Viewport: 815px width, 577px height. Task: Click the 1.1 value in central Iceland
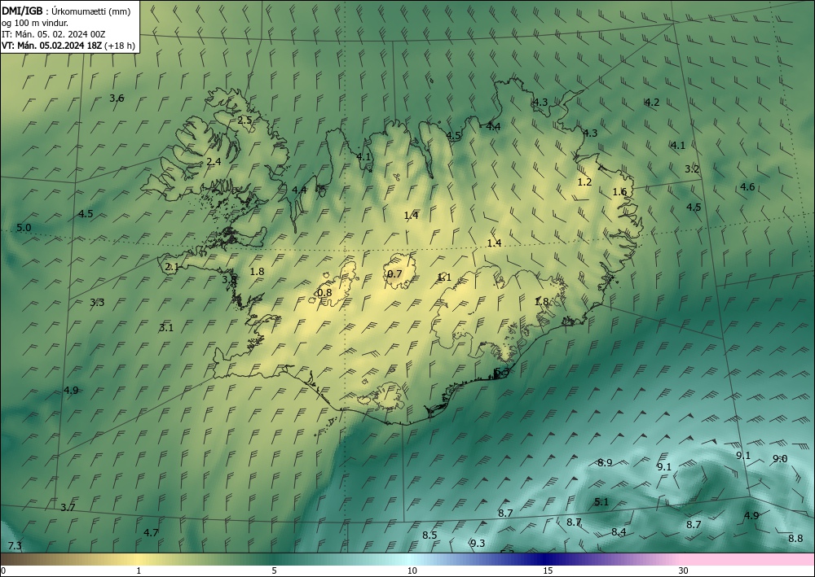pyautogui.click(x=444, y=277)
